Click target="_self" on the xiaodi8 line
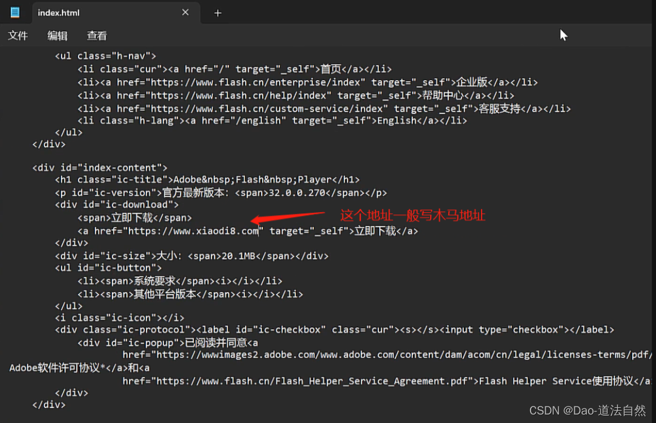This screenshot has width=656, height=423. point(309,231)
